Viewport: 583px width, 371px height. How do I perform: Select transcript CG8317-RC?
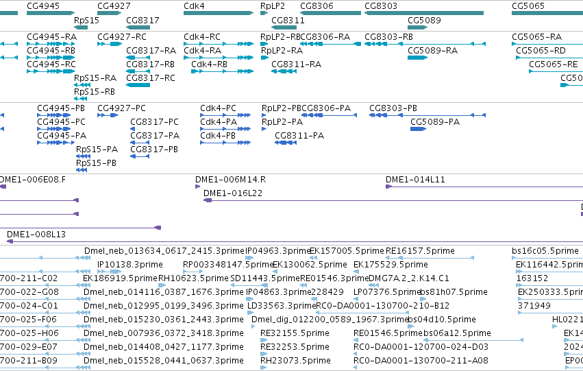pyautogui.click(x=138, y=85)
